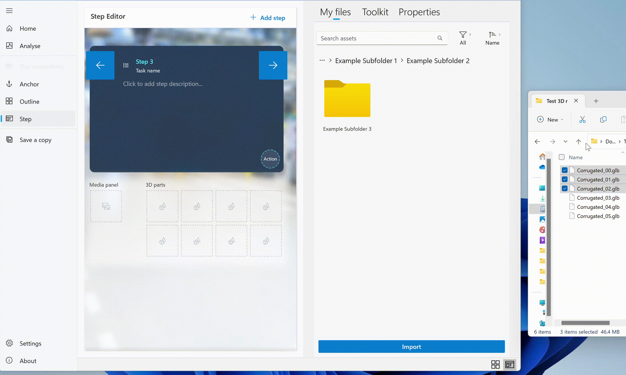The width and height of the screenshot is (626, 375).
Task: Switch to the Properties tab
Action: click(419, 12)
